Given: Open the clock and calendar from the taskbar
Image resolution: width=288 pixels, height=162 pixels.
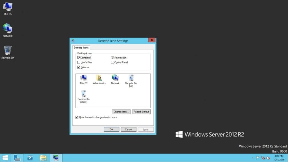Looking at the screenshot, I should coord(279,157).
